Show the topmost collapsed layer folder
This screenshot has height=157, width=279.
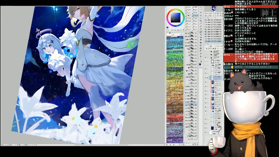(x=205, y=51)
